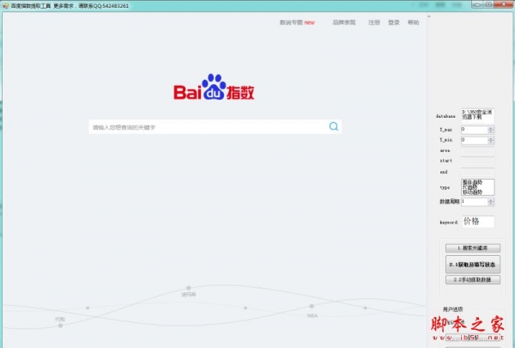This screenshot has width=515, height=348.
Task: Click the start field
Action: pyautogui.click(x=477, y=162)
